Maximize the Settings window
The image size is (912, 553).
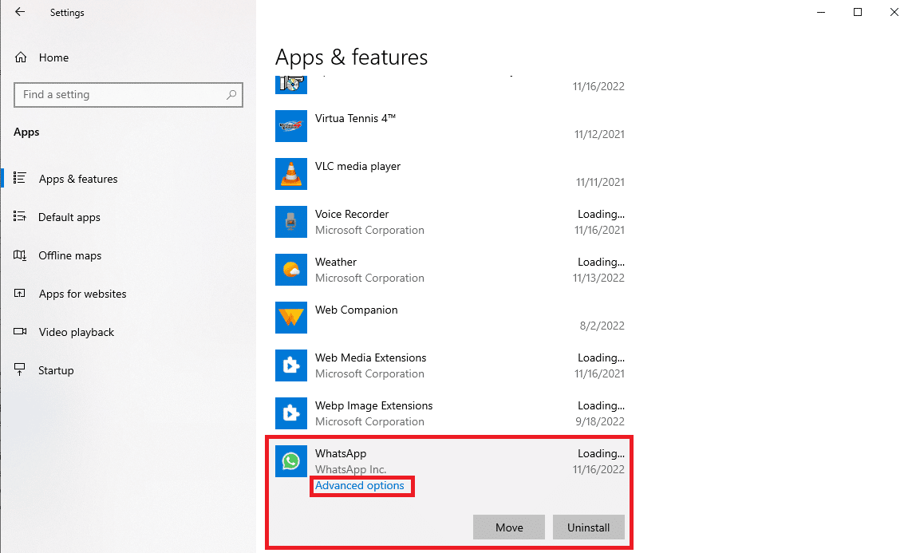(x=857, y=12)
